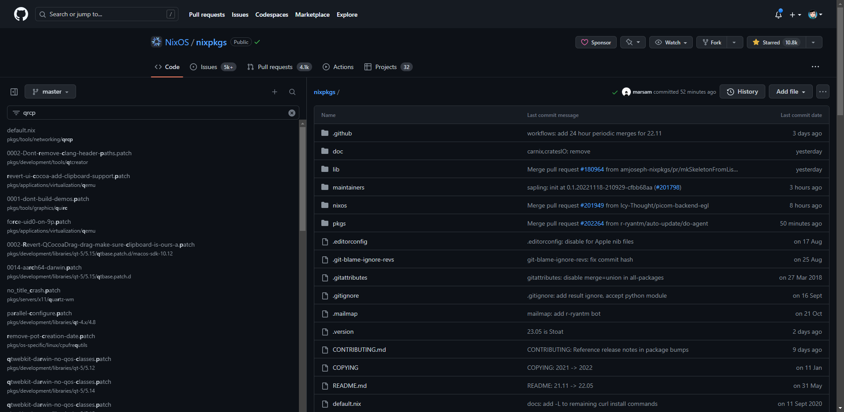Click the plus icon to create new file
Viewport: 844px width, 412px height.
pos(275,92)
